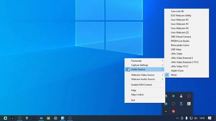The image size is (216, 121).
Task: Open the dark triangle taskbar app
Action: tap(12, 118)
